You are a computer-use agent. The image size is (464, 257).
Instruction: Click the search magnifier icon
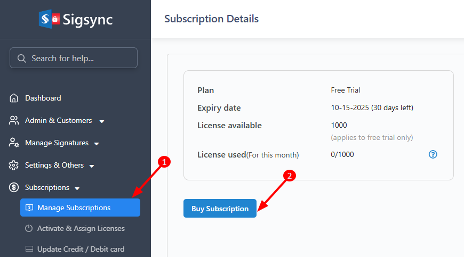click(22, 59)
